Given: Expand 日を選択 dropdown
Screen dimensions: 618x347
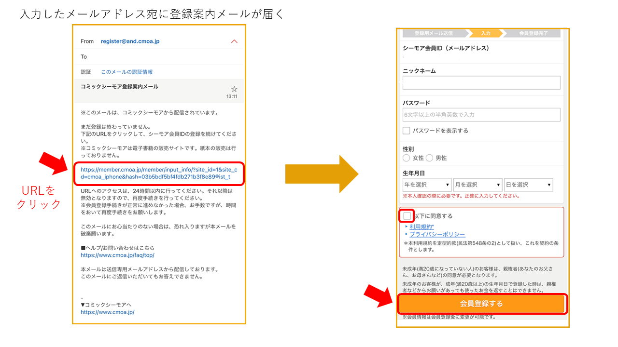Looking at the screenshot, I should pyautogui.click(x=528, y=185).
